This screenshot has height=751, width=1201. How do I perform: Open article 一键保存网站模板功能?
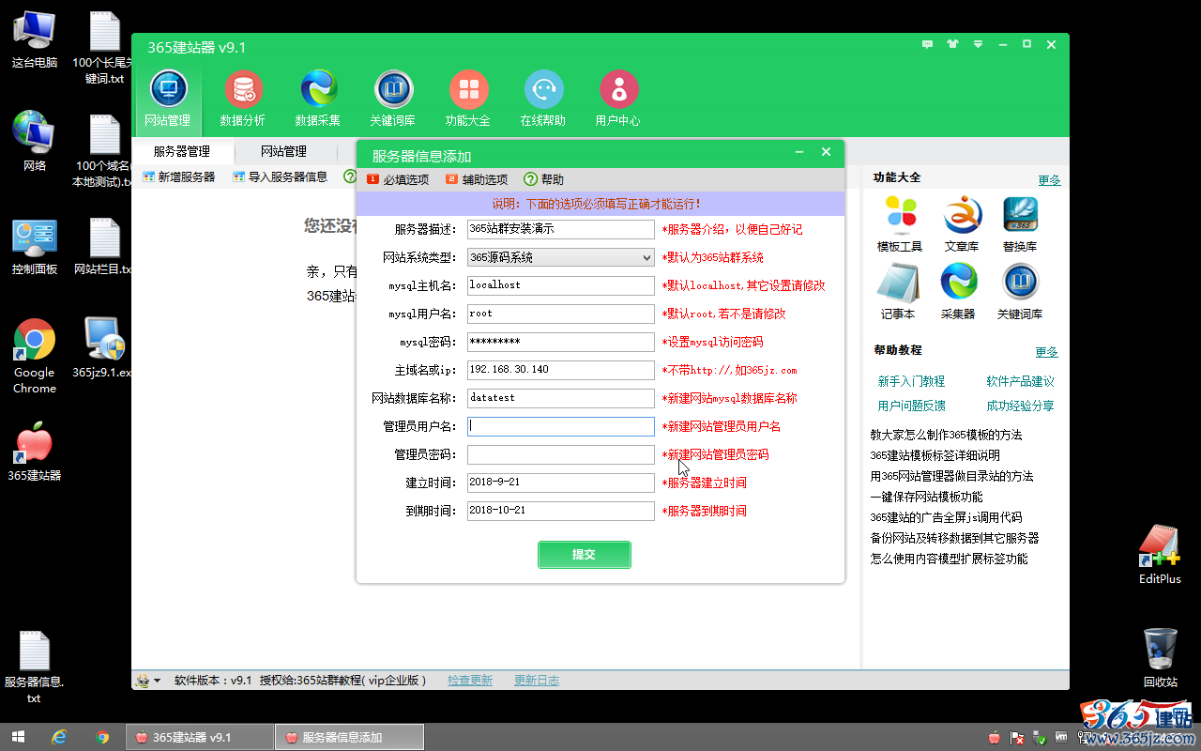pyautogui.click(x=926, y=497)
